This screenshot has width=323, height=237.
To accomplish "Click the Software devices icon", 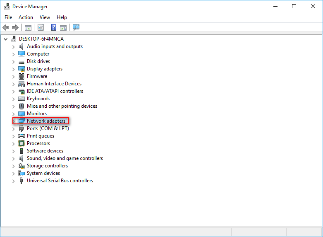I will (22, 151).
